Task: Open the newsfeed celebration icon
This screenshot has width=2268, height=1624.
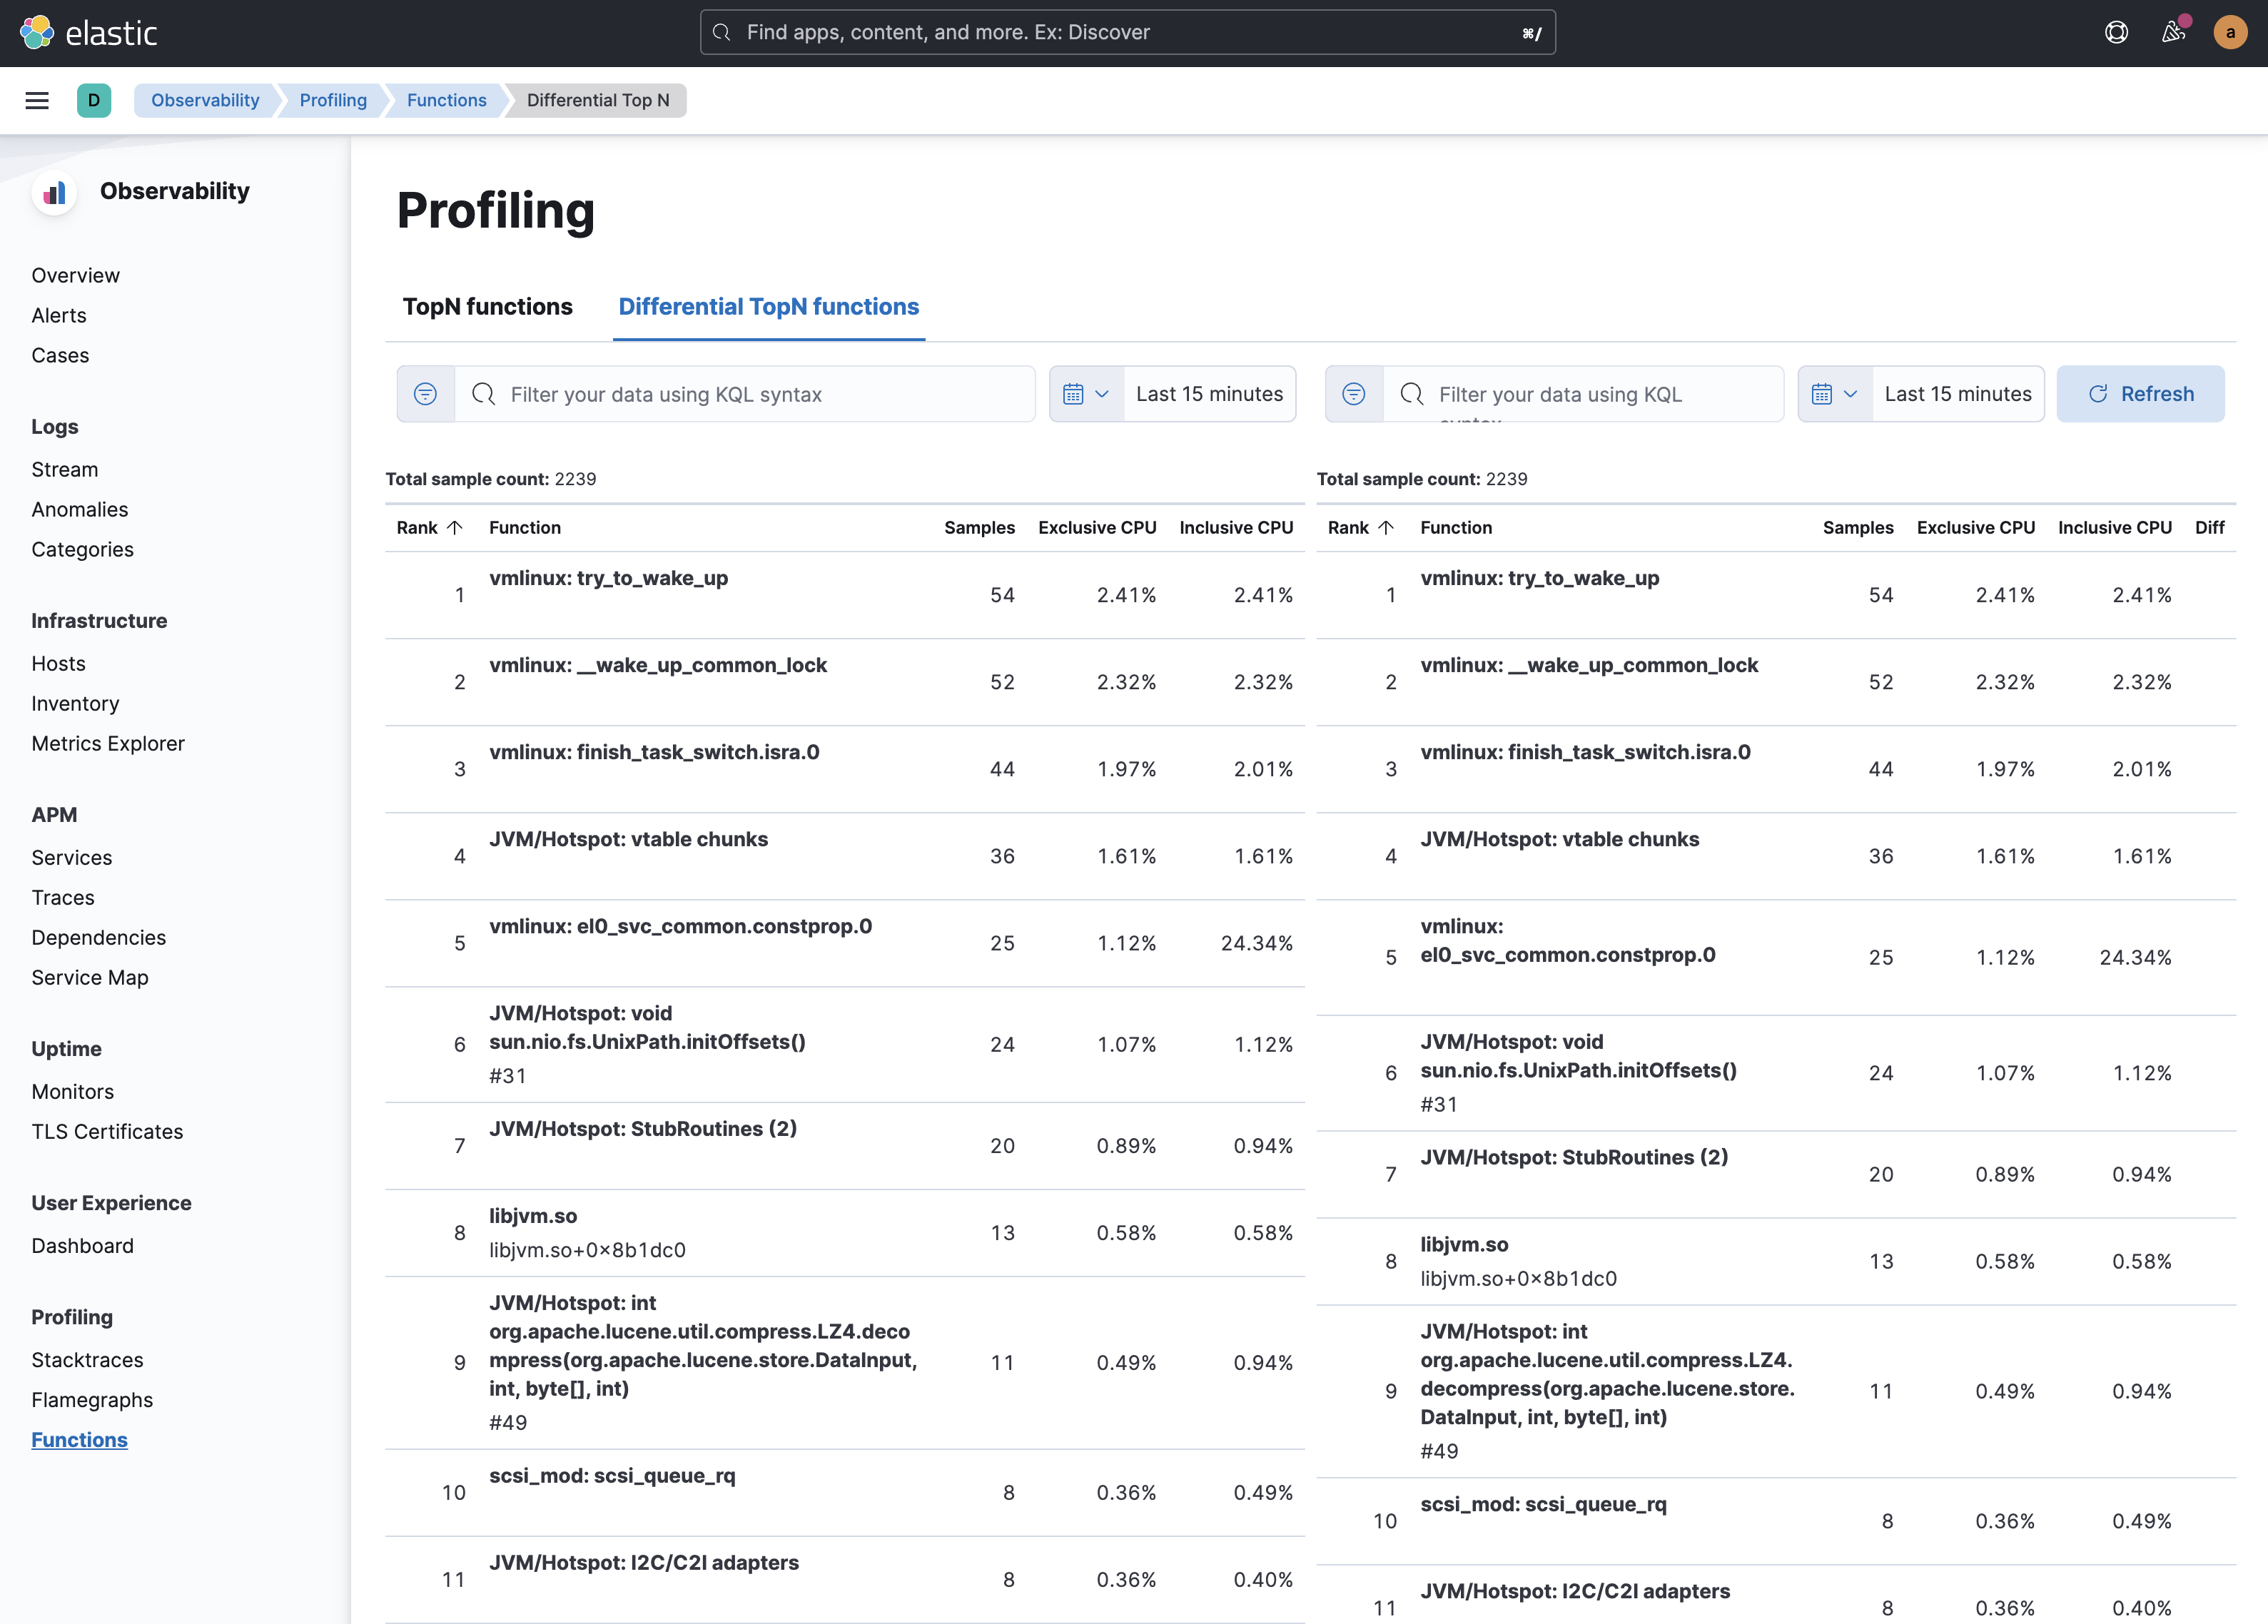Action: tap(2173, 32)
